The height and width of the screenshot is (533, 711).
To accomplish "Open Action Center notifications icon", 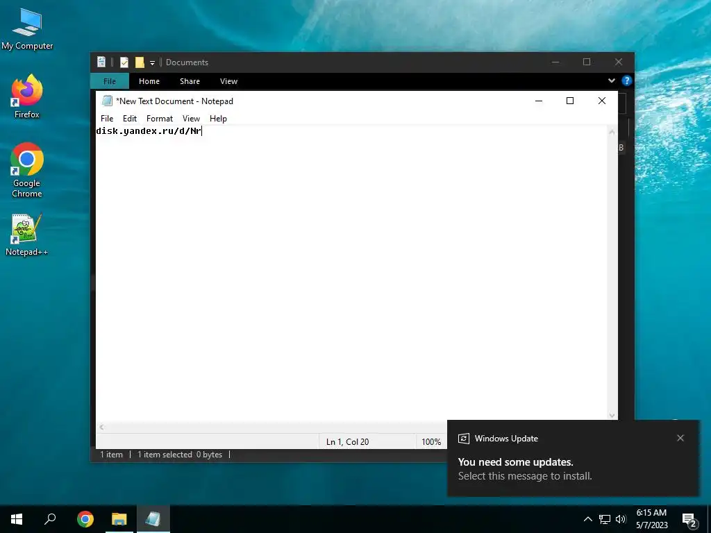I will pyautogui.click(x=689, y=521).
